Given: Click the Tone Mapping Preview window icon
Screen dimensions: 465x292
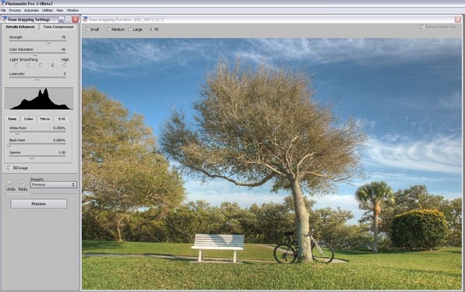Looking at the screenshot, I should pyautogui.click(x=85, y=19).
